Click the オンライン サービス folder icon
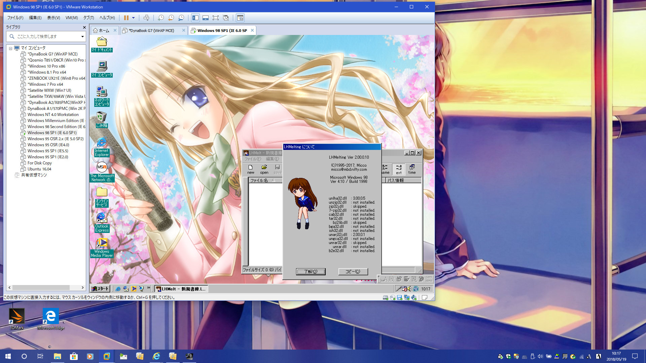Screen dimensions: 646x363 [102, 197]
